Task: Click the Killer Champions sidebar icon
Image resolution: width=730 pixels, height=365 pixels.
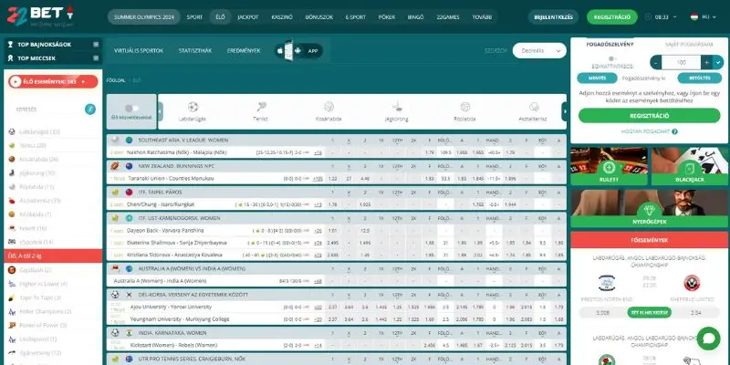Action: tap(12, 311)
